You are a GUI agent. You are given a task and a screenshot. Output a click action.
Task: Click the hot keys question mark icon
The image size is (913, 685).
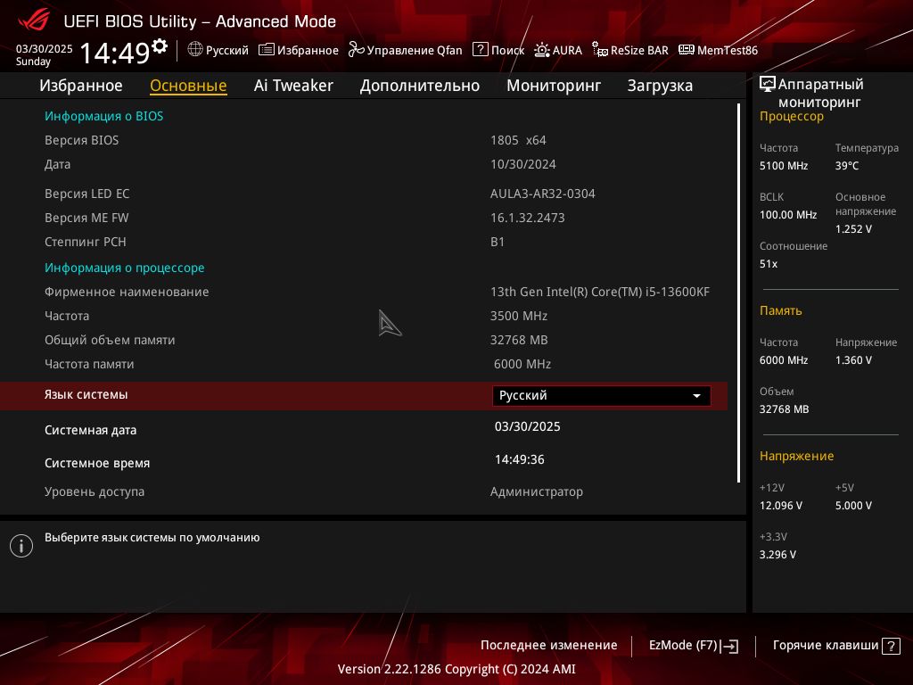pyautogui.click(x=891, y=646)
